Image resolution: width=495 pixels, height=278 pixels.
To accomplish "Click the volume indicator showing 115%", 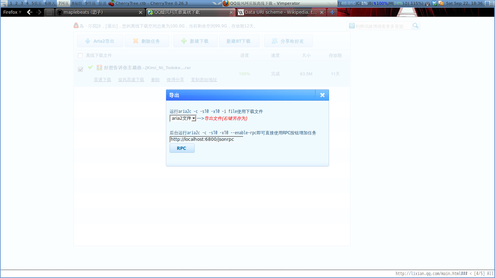I will click(414, 3).
